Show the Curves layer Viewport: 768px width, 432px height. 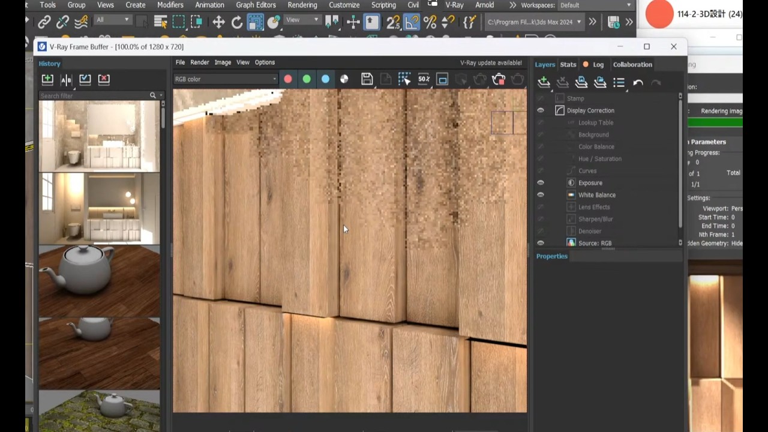(x=541, y=171)
